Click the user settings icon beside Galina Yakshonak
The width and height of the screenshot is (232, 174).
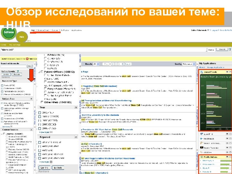point(208,30)
